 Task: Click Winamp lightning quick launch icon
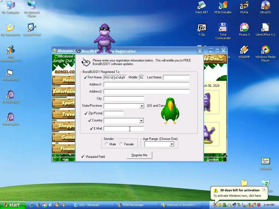coord(57,205)
